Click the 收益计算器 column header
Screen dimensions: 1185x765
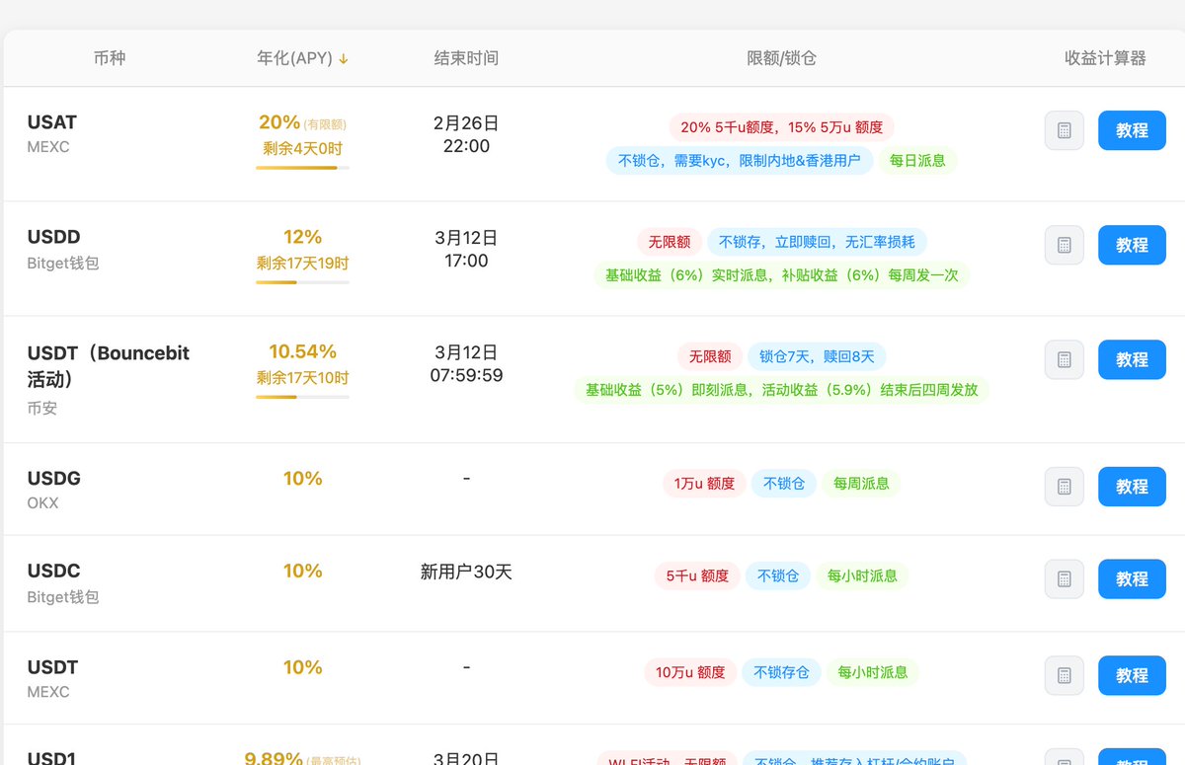point(1105,58)
